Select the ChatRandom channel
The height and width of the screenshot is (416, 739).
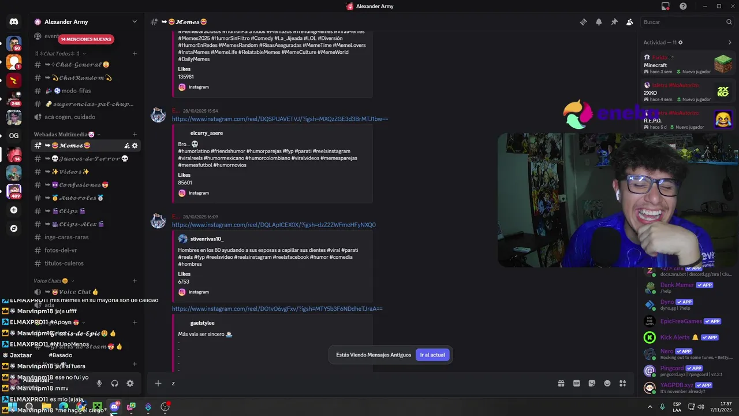(85, 78)
